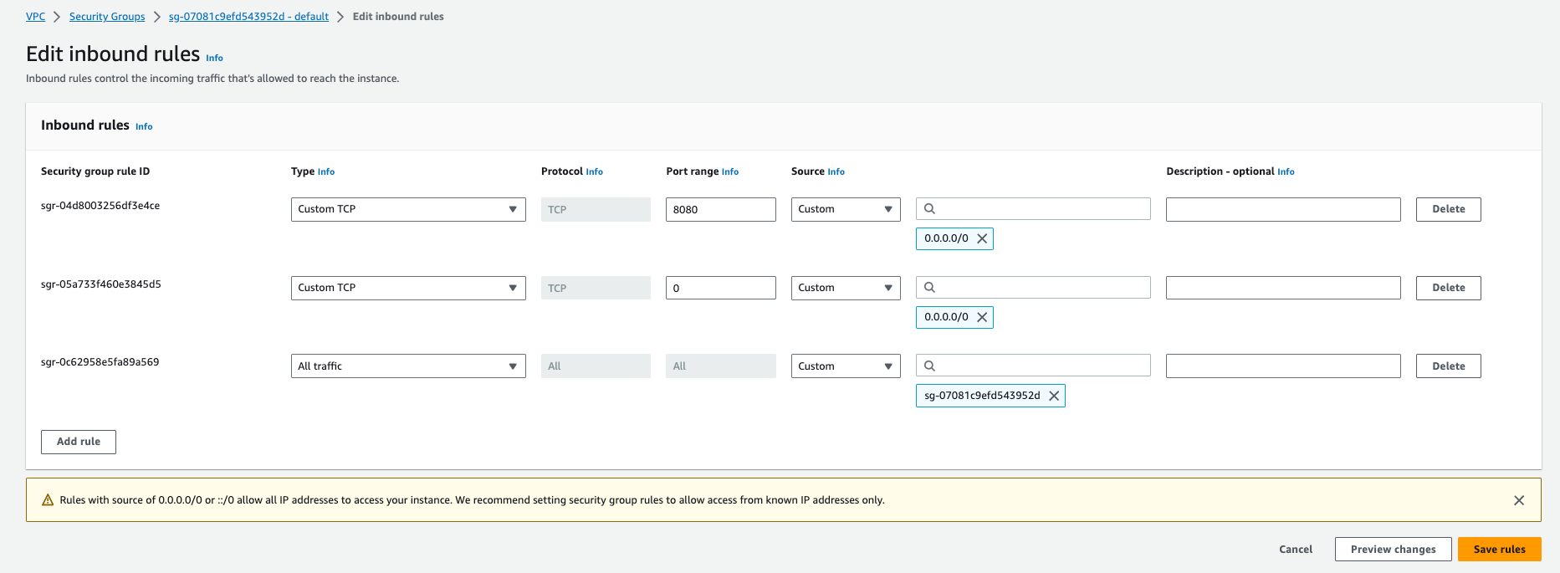The width and height of the screenshot is (1560, 573).
Task: Click port range field showing 8080
Action: pos(720,209)
